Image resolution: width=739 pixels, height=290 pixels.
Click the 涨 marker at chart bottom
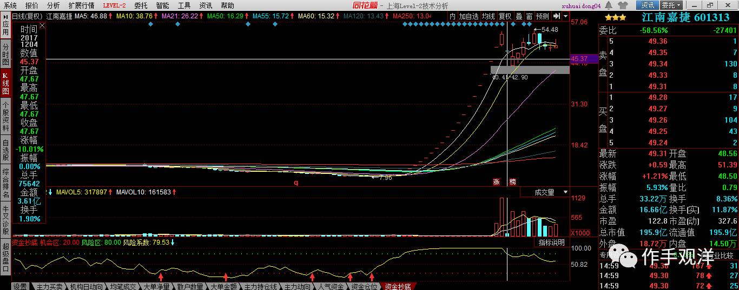click(x=496, y=182)
